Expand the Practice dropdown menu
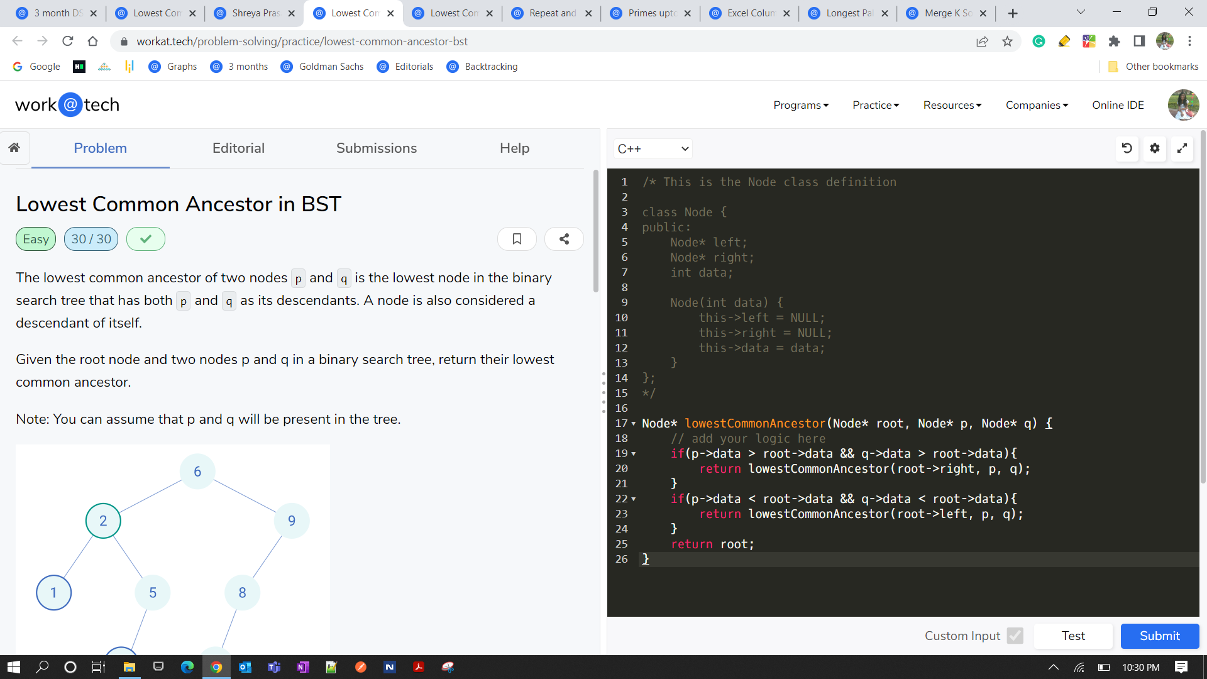The height and width of the screenshot is (679, 1207). [876, 104]
